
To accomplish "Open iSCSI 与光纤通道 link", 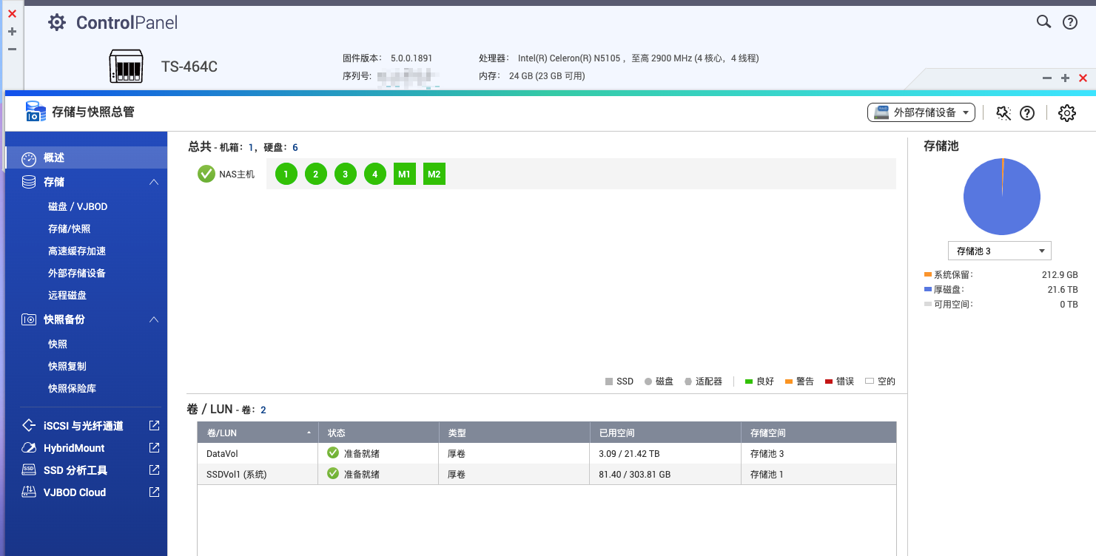I will pyautogui.click(x=84, y=426).
